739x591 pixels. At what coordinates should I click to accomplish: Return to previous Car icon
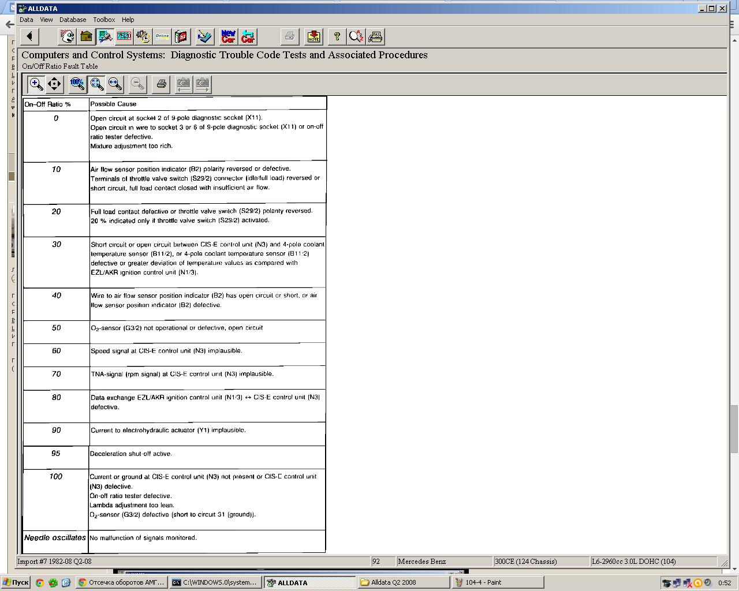248,36
